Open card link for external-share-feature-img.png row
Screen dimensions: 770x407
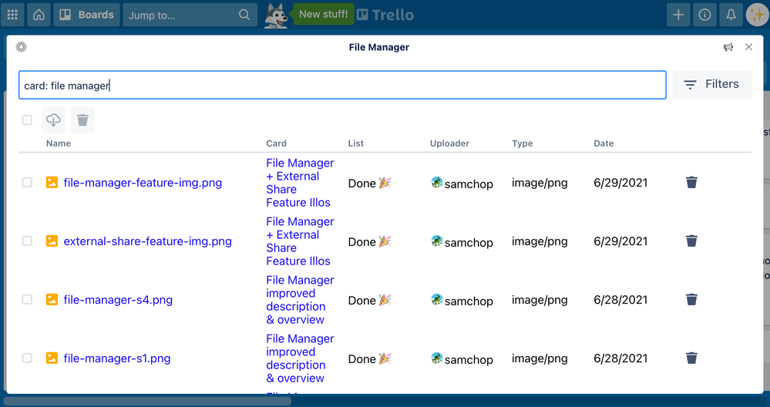click(300, 241)
